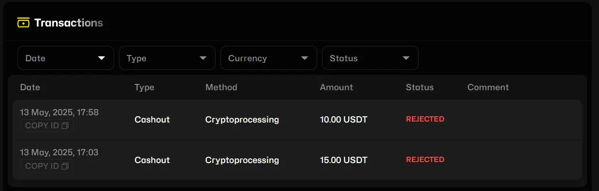Image resolution: width=599 pixels, height=191 pixels.
Task: Open the Type filter dropdown
Action: click(167, 58)
